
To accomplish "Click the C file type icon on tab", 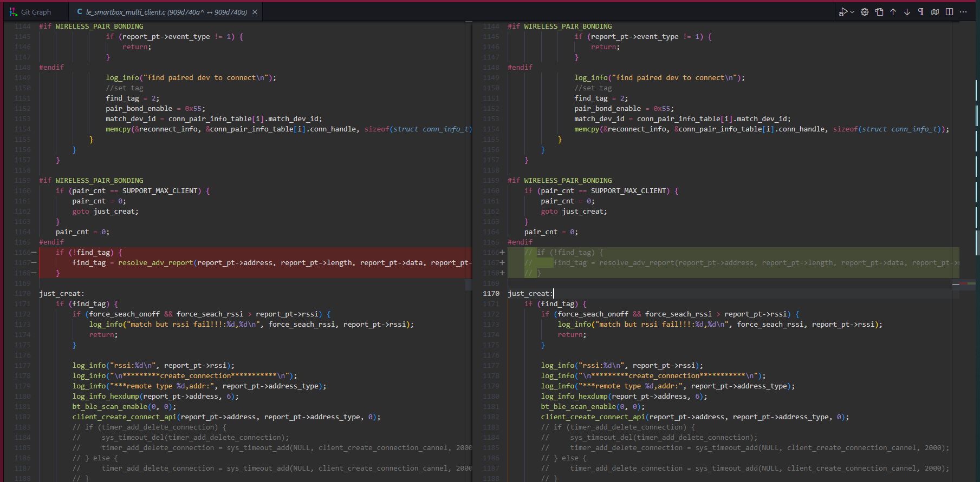I will [x=80, y=12].
